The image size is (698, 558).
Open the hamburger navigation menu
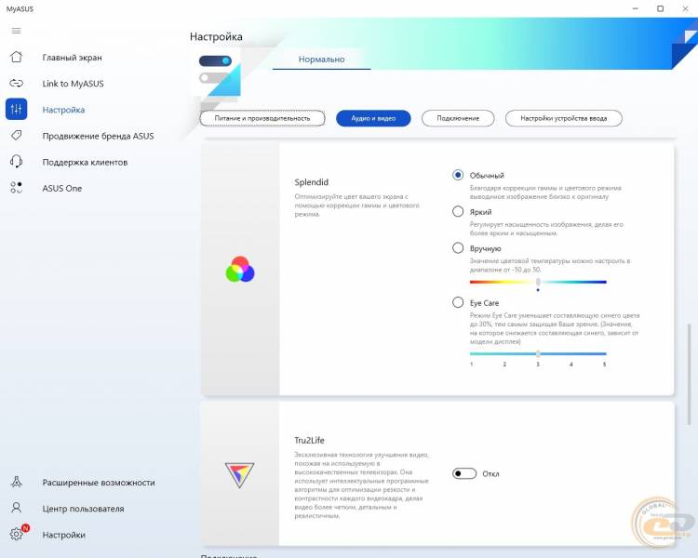point(16,31)
